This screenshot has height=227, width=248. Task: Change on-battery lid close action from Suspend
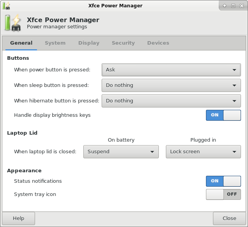[x=121, y=152]
